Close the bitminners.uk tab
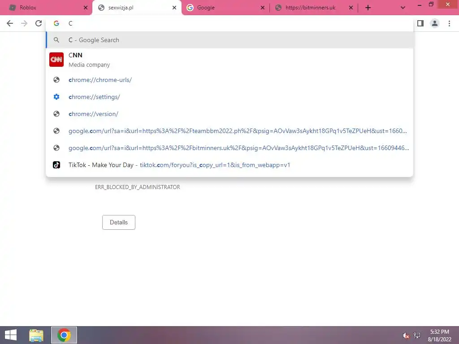 351,8
